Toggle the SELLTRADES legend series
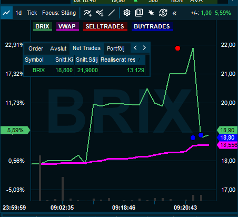Screen dimensions: 238x217 [105, 26]
